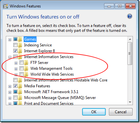
Task: Select the World Wide Web Services item
Action: [52, 74]
